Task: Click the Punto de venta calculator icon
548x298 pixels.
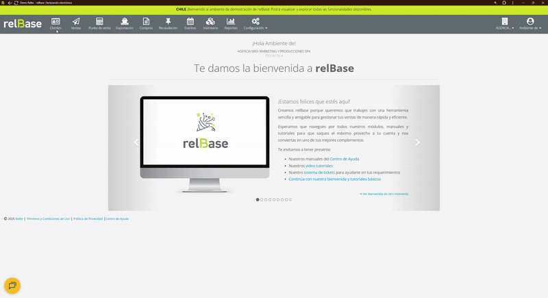Action: point(99,22)
